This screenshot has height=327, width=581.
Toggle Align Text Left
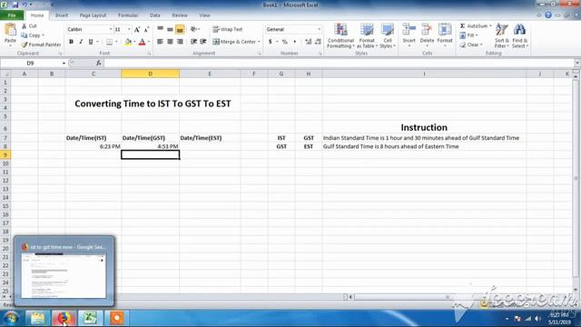(x=160, y=42)
